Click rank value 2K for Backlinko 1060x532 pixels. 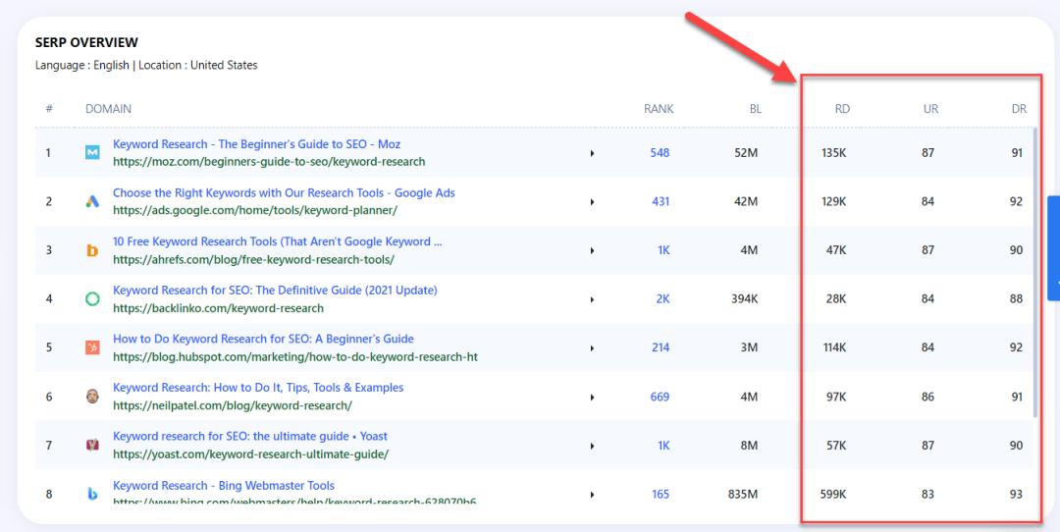(663, 298)
